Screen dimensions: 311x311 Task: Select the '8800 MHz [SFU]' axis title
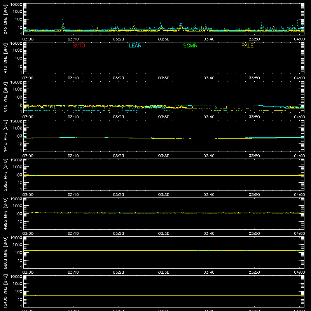point(5,252)
